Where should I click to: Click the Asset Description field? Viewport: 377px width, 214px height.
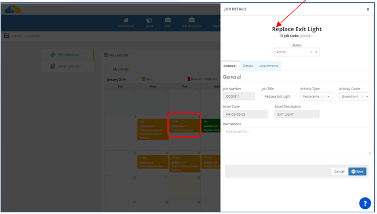297,115
